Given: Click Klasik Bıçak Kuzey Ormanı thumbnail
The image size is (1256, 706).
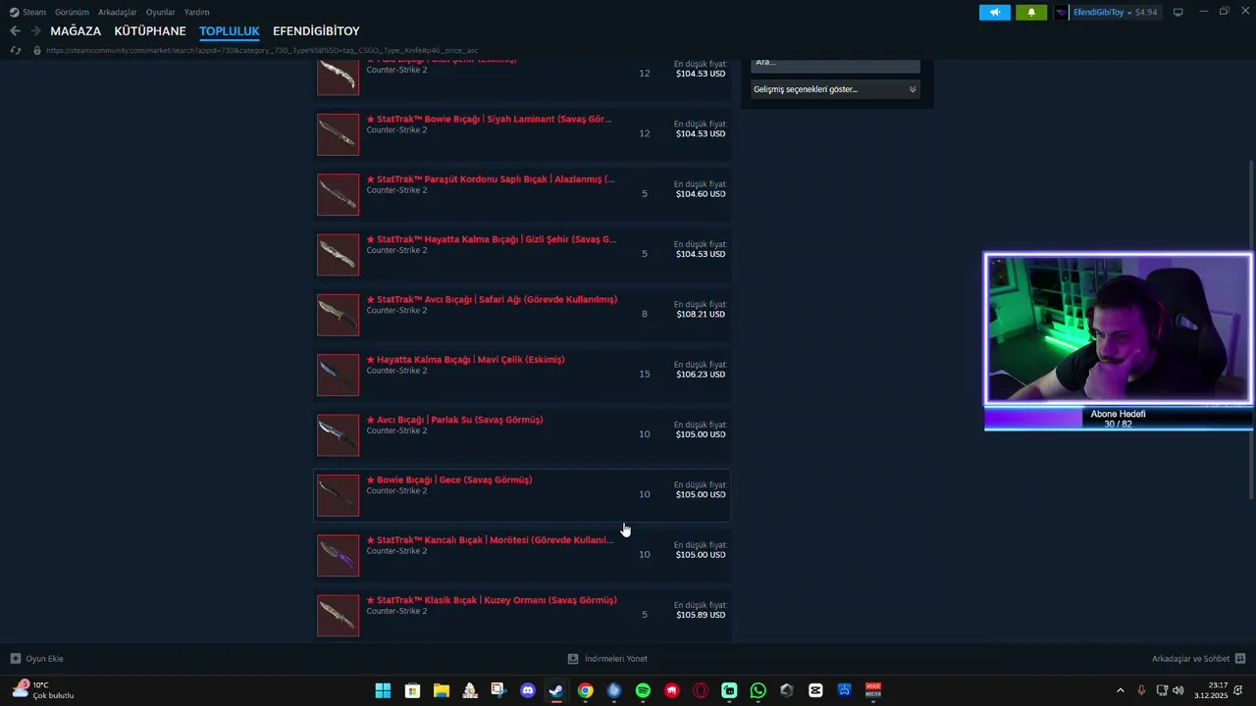Looking at the screenshot, I should [338, 615].
